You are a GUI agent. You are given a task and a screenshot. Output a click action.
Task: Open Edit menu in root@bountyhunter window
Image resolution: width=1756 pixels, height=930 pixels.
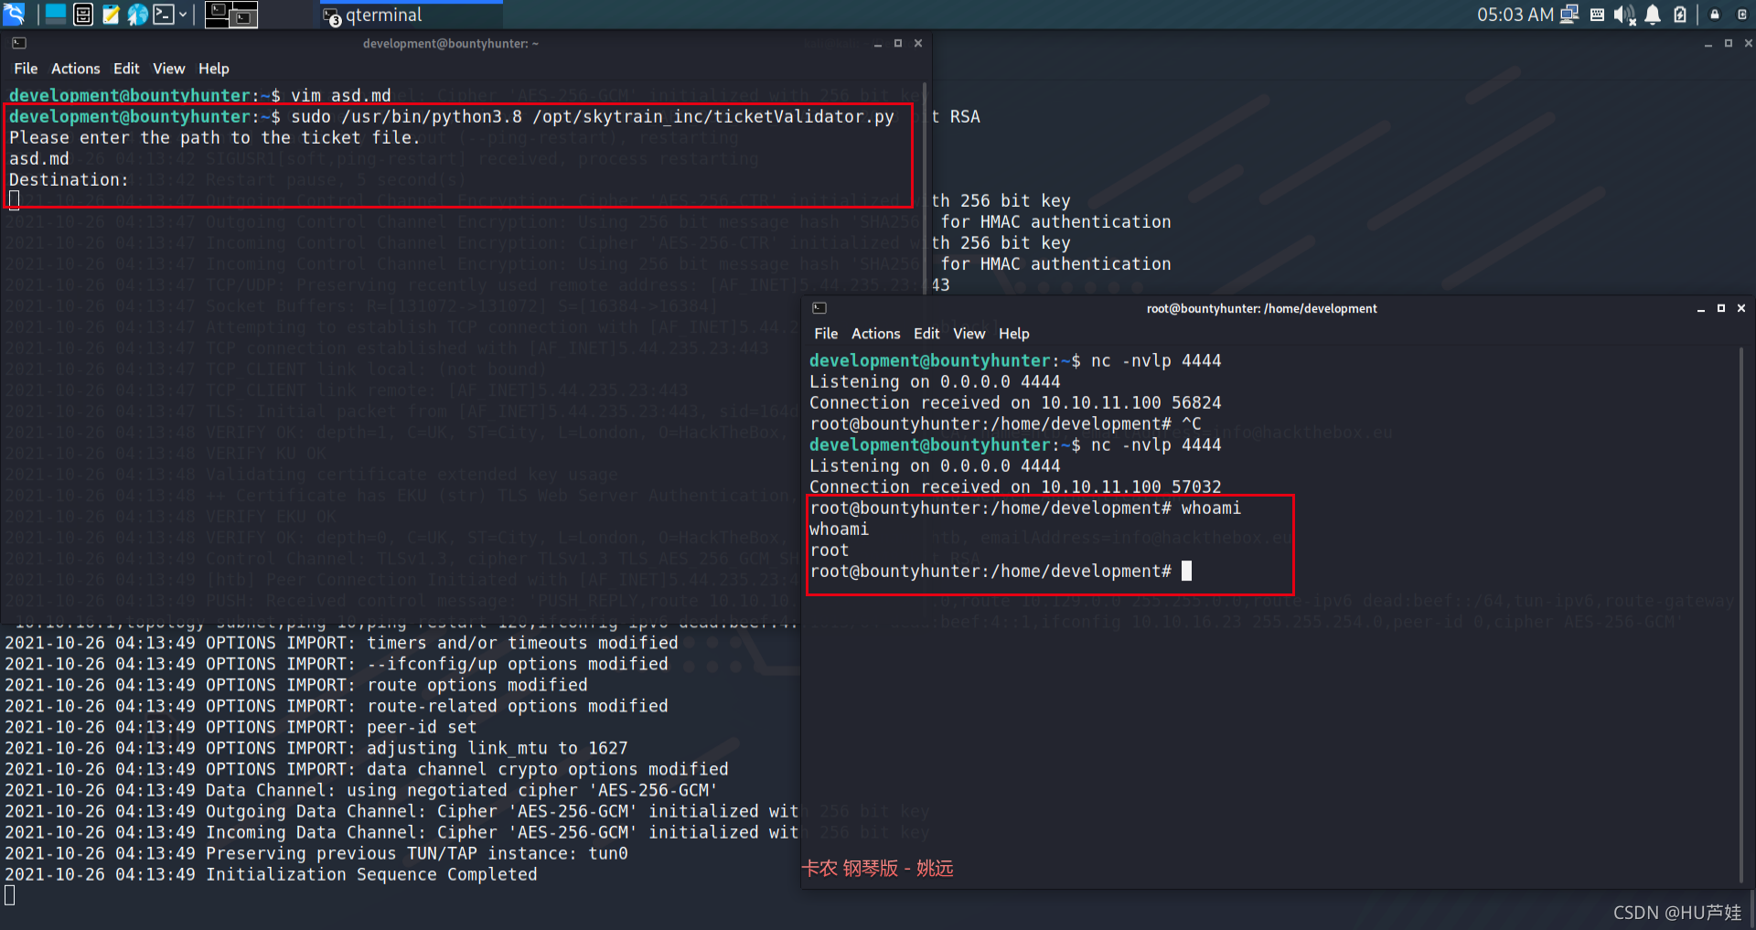[926, 334]
